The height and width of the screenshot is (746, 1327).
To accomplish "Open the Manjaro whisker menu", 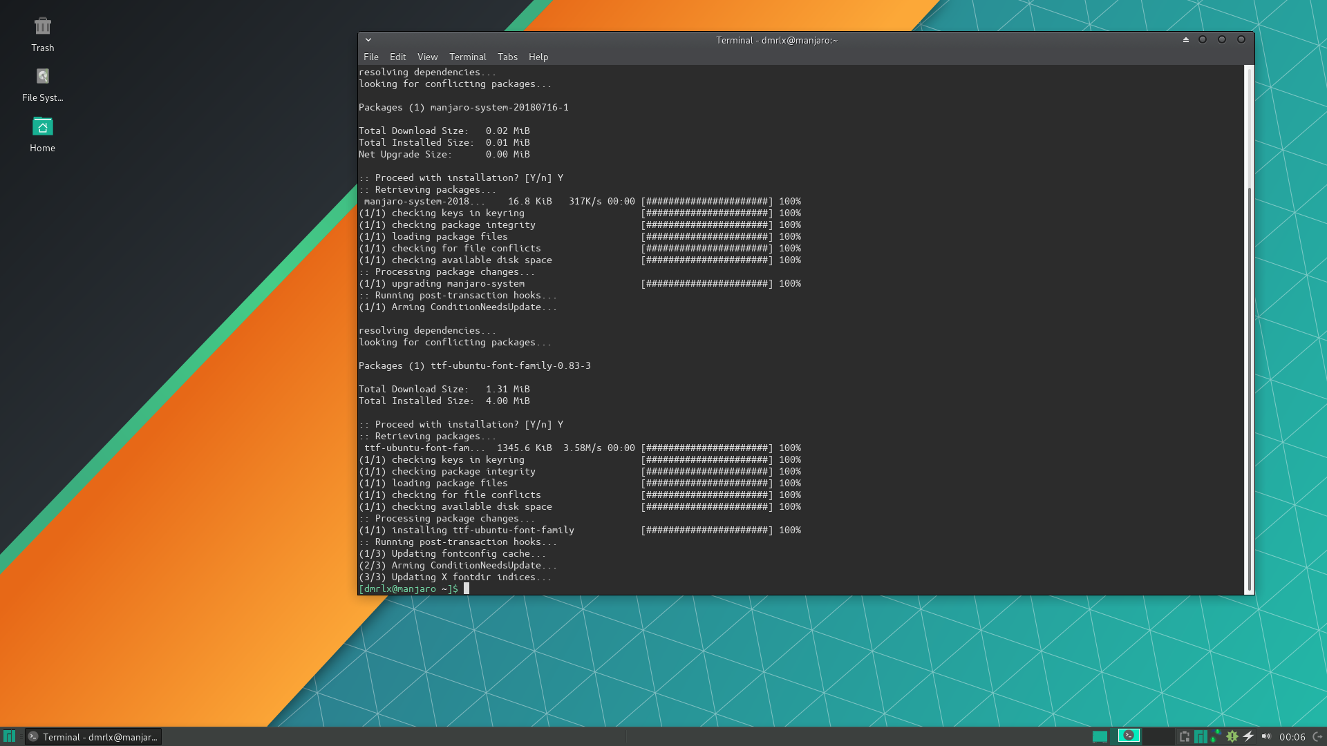I will 9,736.
